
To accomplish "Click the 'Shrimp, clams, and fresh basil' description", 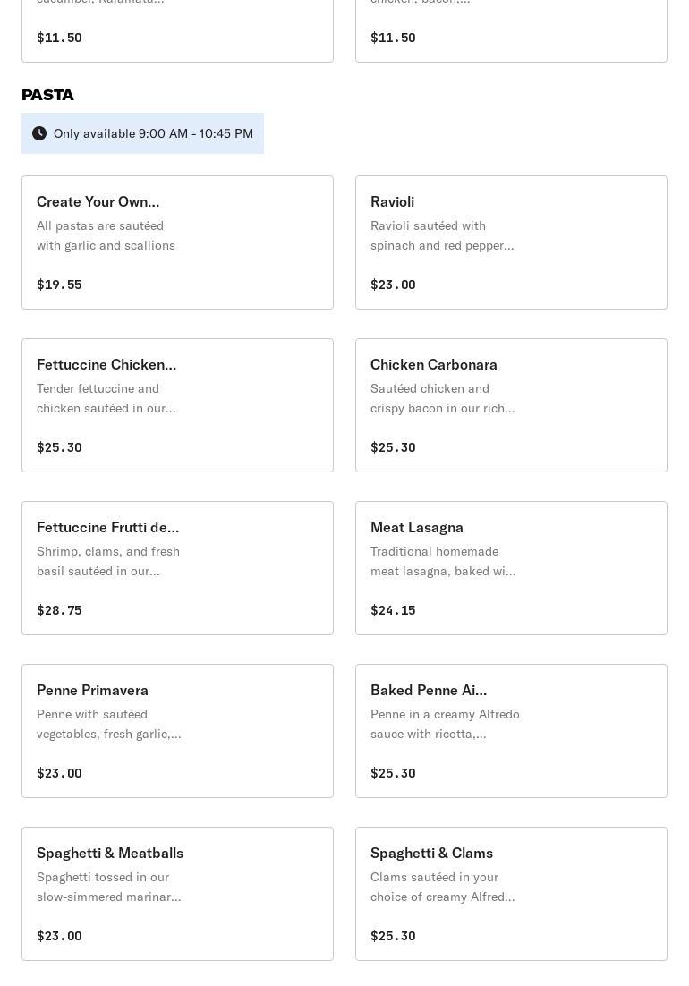I will pos(108,561).
